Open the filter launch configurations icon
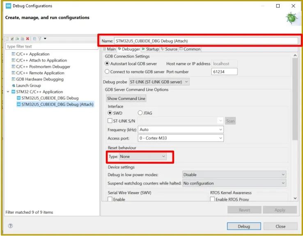This screenshot has height=236, width=303. point(40,39)
